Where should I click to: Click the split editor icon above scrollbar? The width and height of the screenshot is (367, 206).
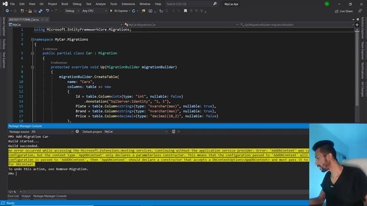[x=357, y=25]
